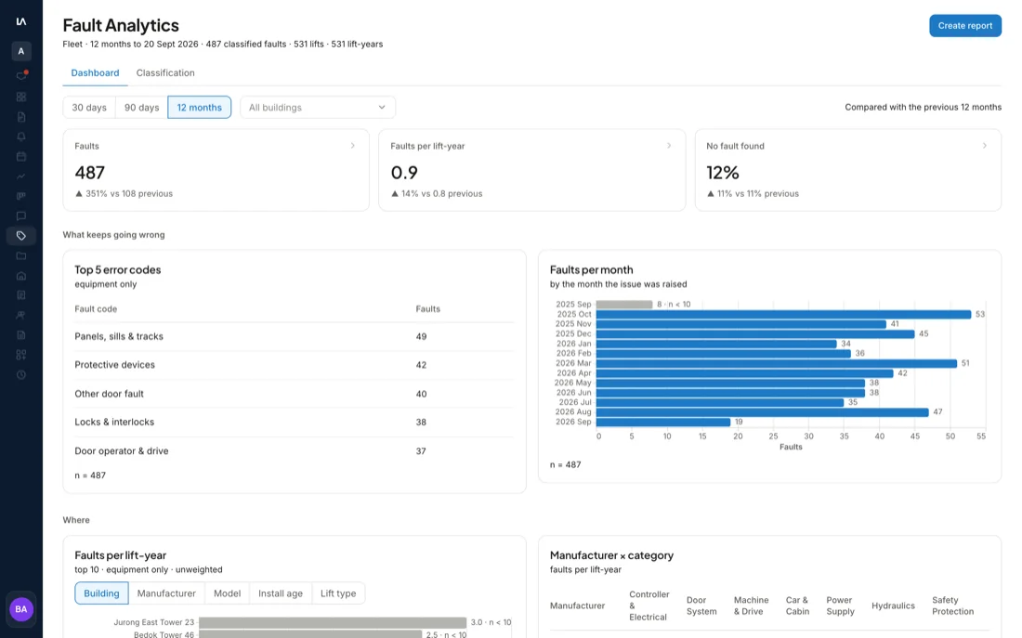
Task: Open the workspace "A" switcher in sidebar
Action: click(x=20, y=51)
